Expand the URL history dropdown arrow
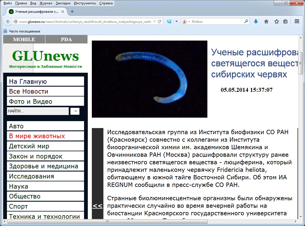 pos(154,21)
